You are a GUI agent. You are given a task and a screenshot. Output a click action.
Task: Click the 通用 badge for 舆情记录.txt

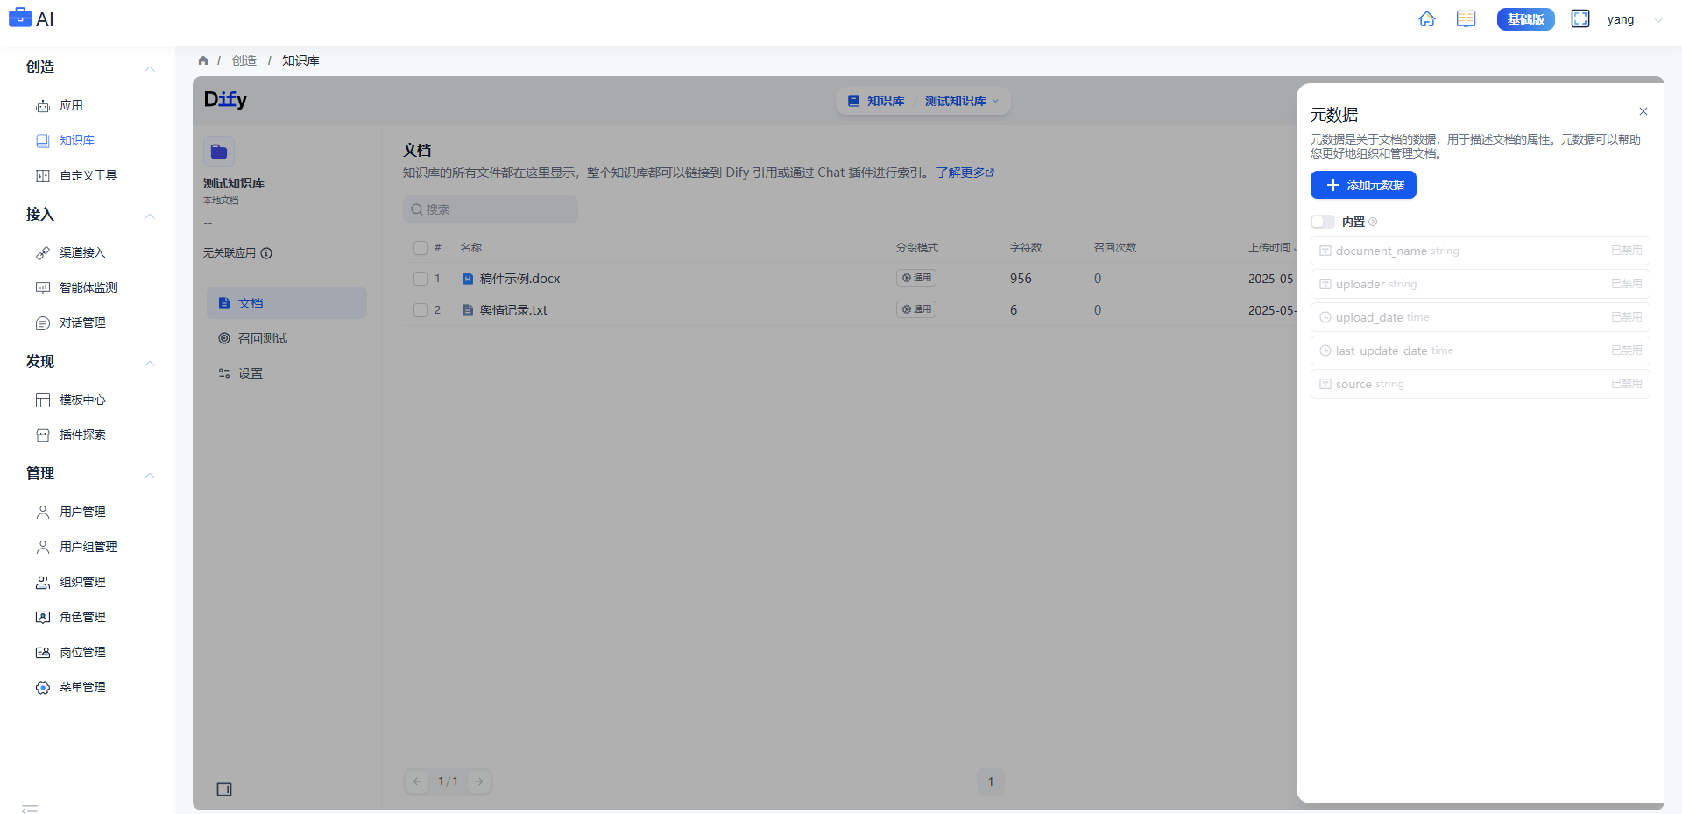pos(916,309)
